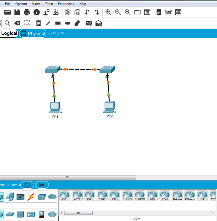Click the Paste clipboard icon
The height and width of the screenshot is (221, 217).
click(x=77, y=12)
